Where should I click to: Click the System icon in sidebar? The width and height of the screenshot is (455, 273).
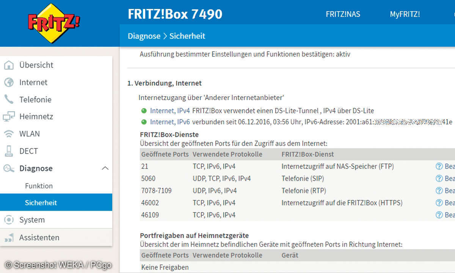(x=9, y=220)
